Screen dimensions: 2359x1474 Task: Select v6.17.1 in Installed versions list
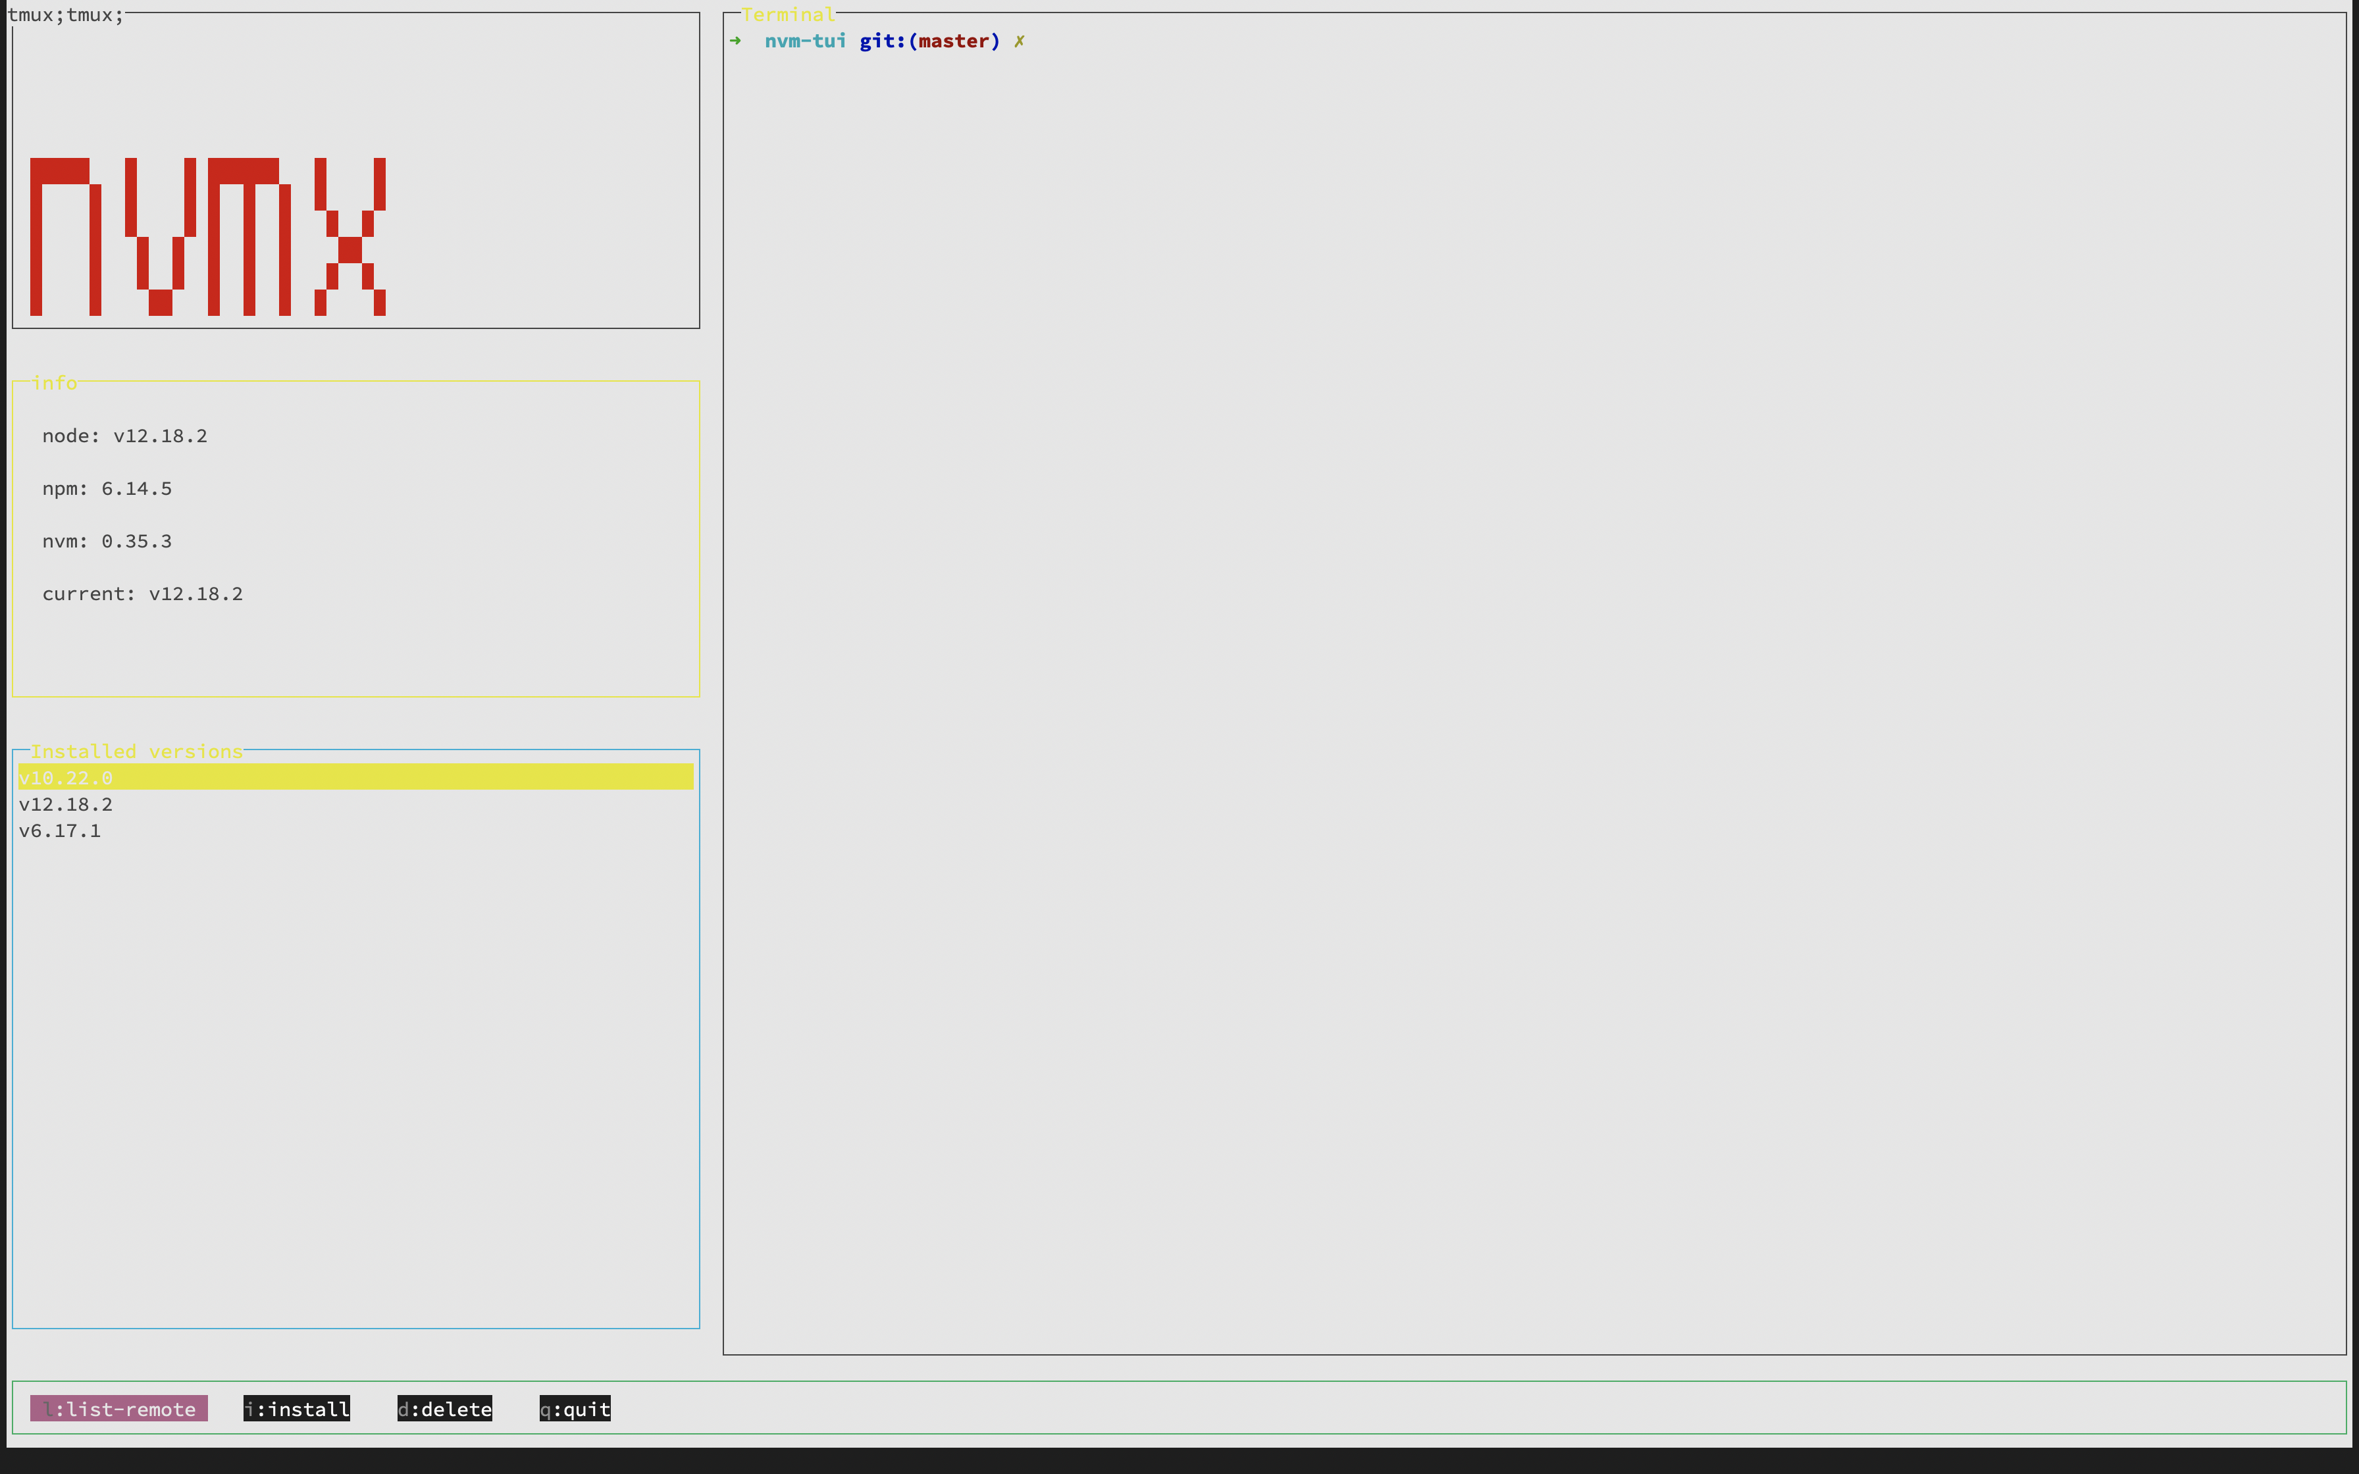(x=59, y=830)
